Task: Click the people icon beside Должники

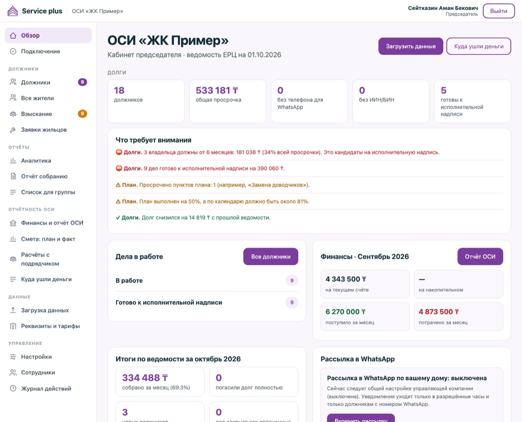Action: [13, 82]
